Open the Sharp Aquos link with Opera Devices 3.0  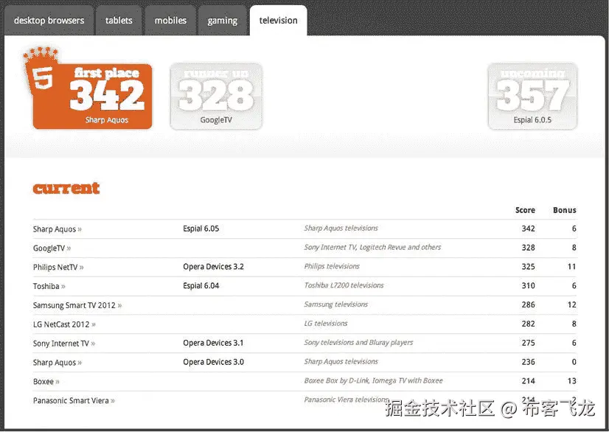(58, 363)
